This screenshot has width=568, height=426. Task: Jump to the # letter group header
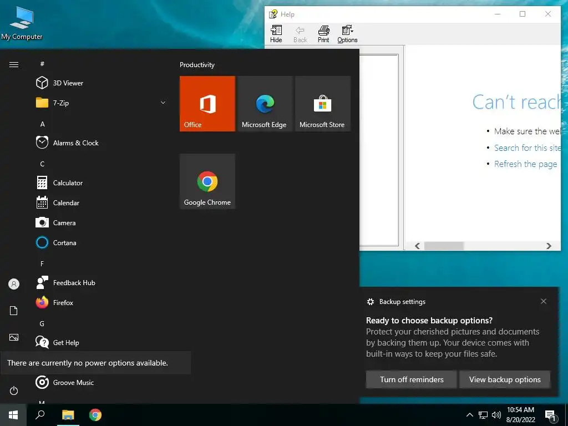pyautogui.click(x=42, y=64)
